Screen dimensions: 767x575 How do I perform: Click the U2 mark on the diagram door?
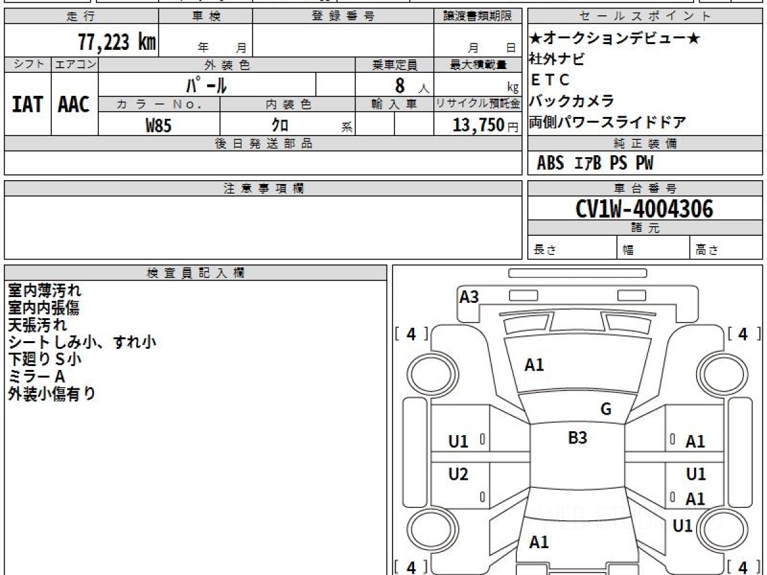pos(458,475)
